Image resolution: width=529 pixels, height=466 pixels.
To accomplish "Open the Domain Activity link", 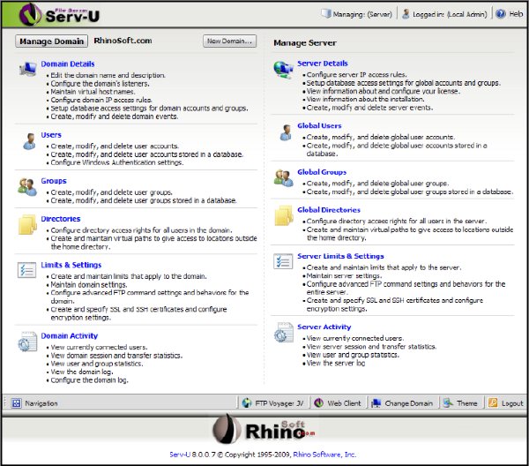I will [x=70, y=336].
